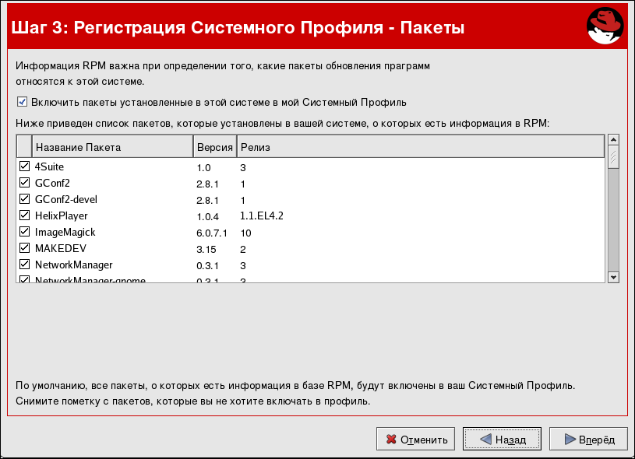
Task: Sort by the Релиз column header
Action: click(x=421, y=147)
